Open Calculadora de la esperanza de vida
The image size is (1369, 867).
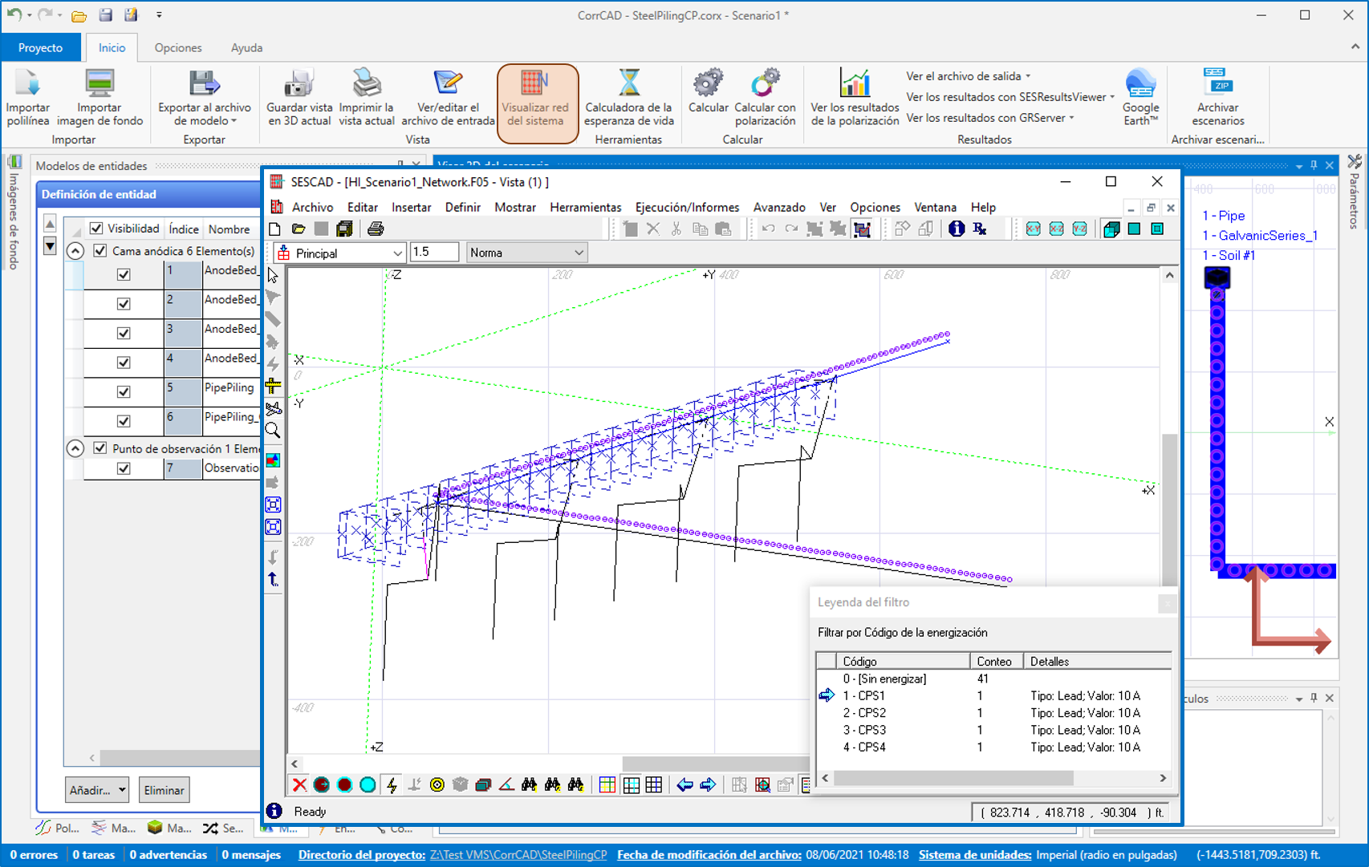pos(628,97)
